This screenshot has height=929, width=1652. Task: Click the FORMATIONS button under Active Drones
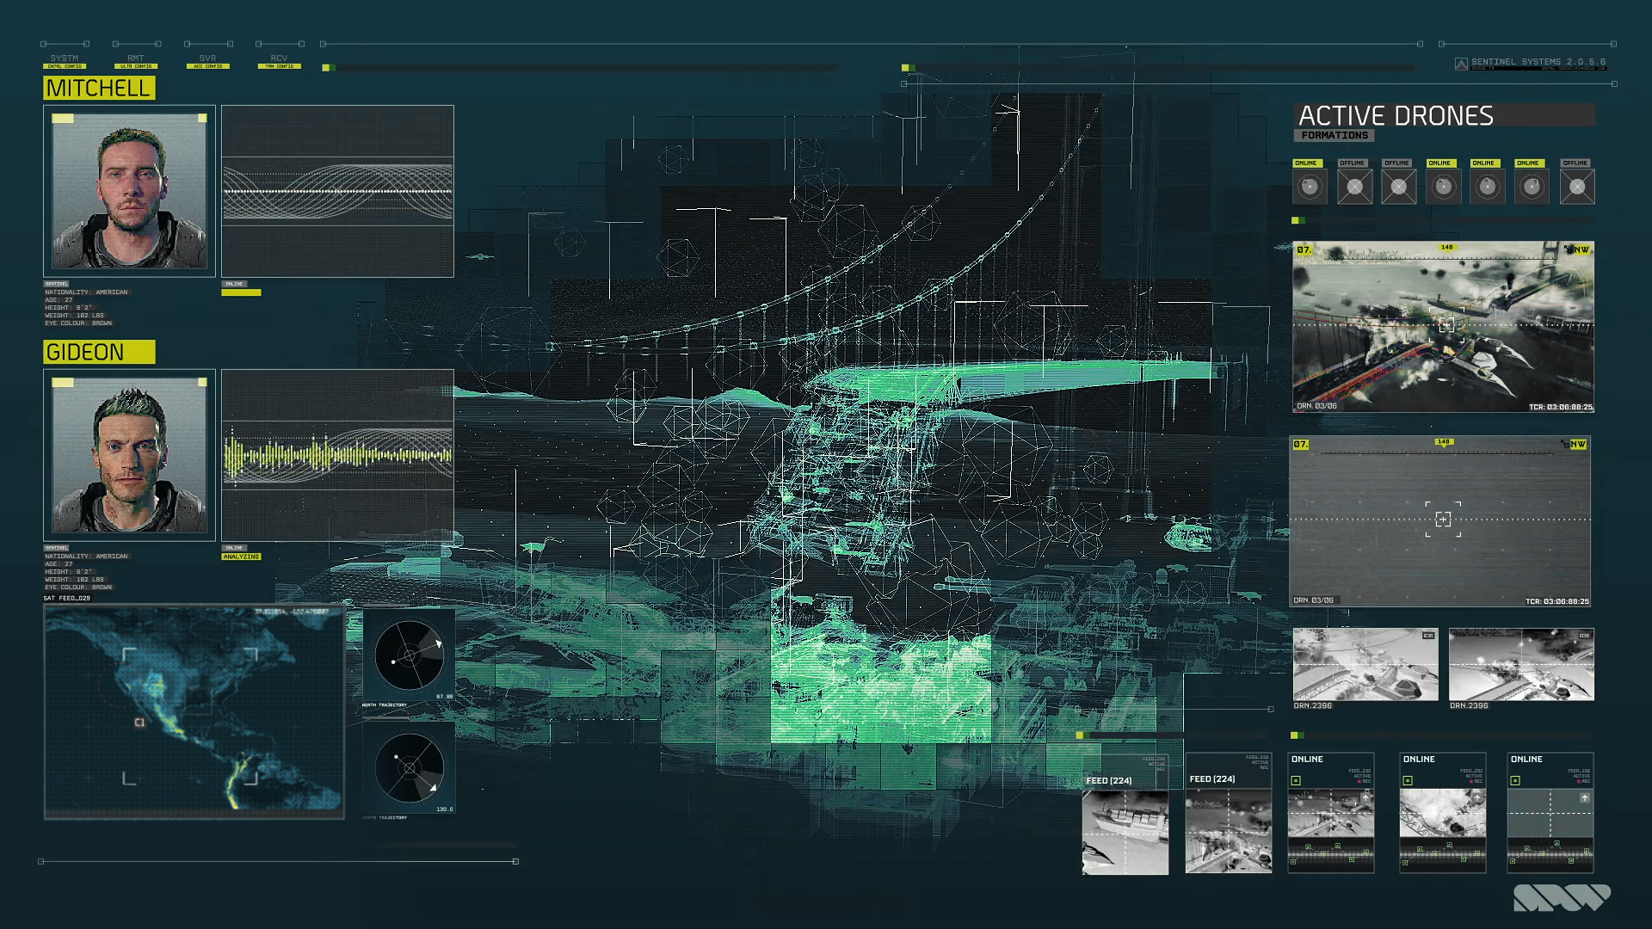(1334, 135)
